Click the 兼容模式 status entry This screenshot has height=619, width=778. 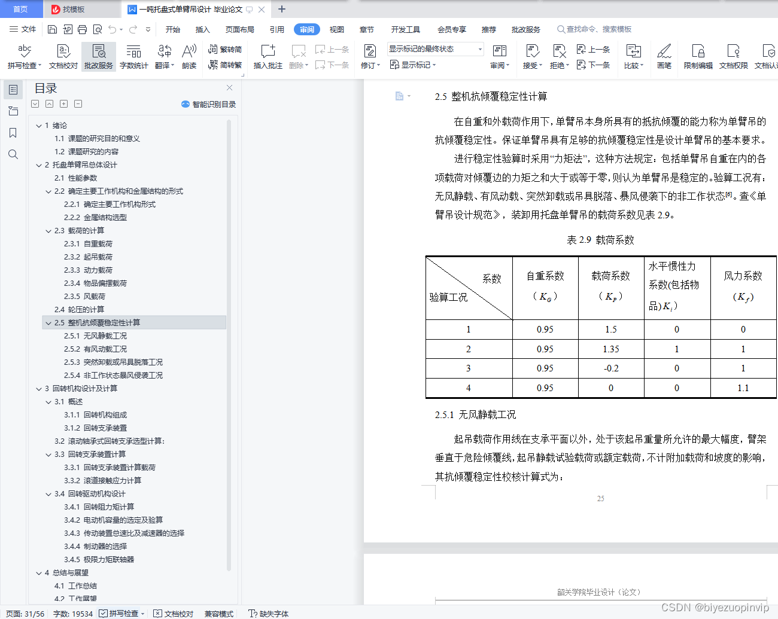219,614
